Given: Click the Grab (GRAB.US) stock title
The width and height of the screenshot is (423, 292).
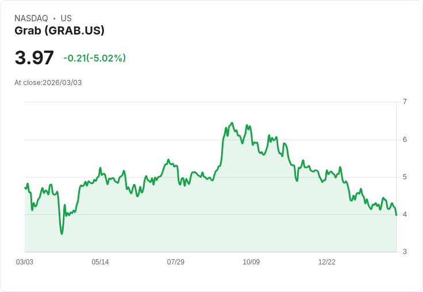Looking at the screenshot, I should (x=59, y=31).
